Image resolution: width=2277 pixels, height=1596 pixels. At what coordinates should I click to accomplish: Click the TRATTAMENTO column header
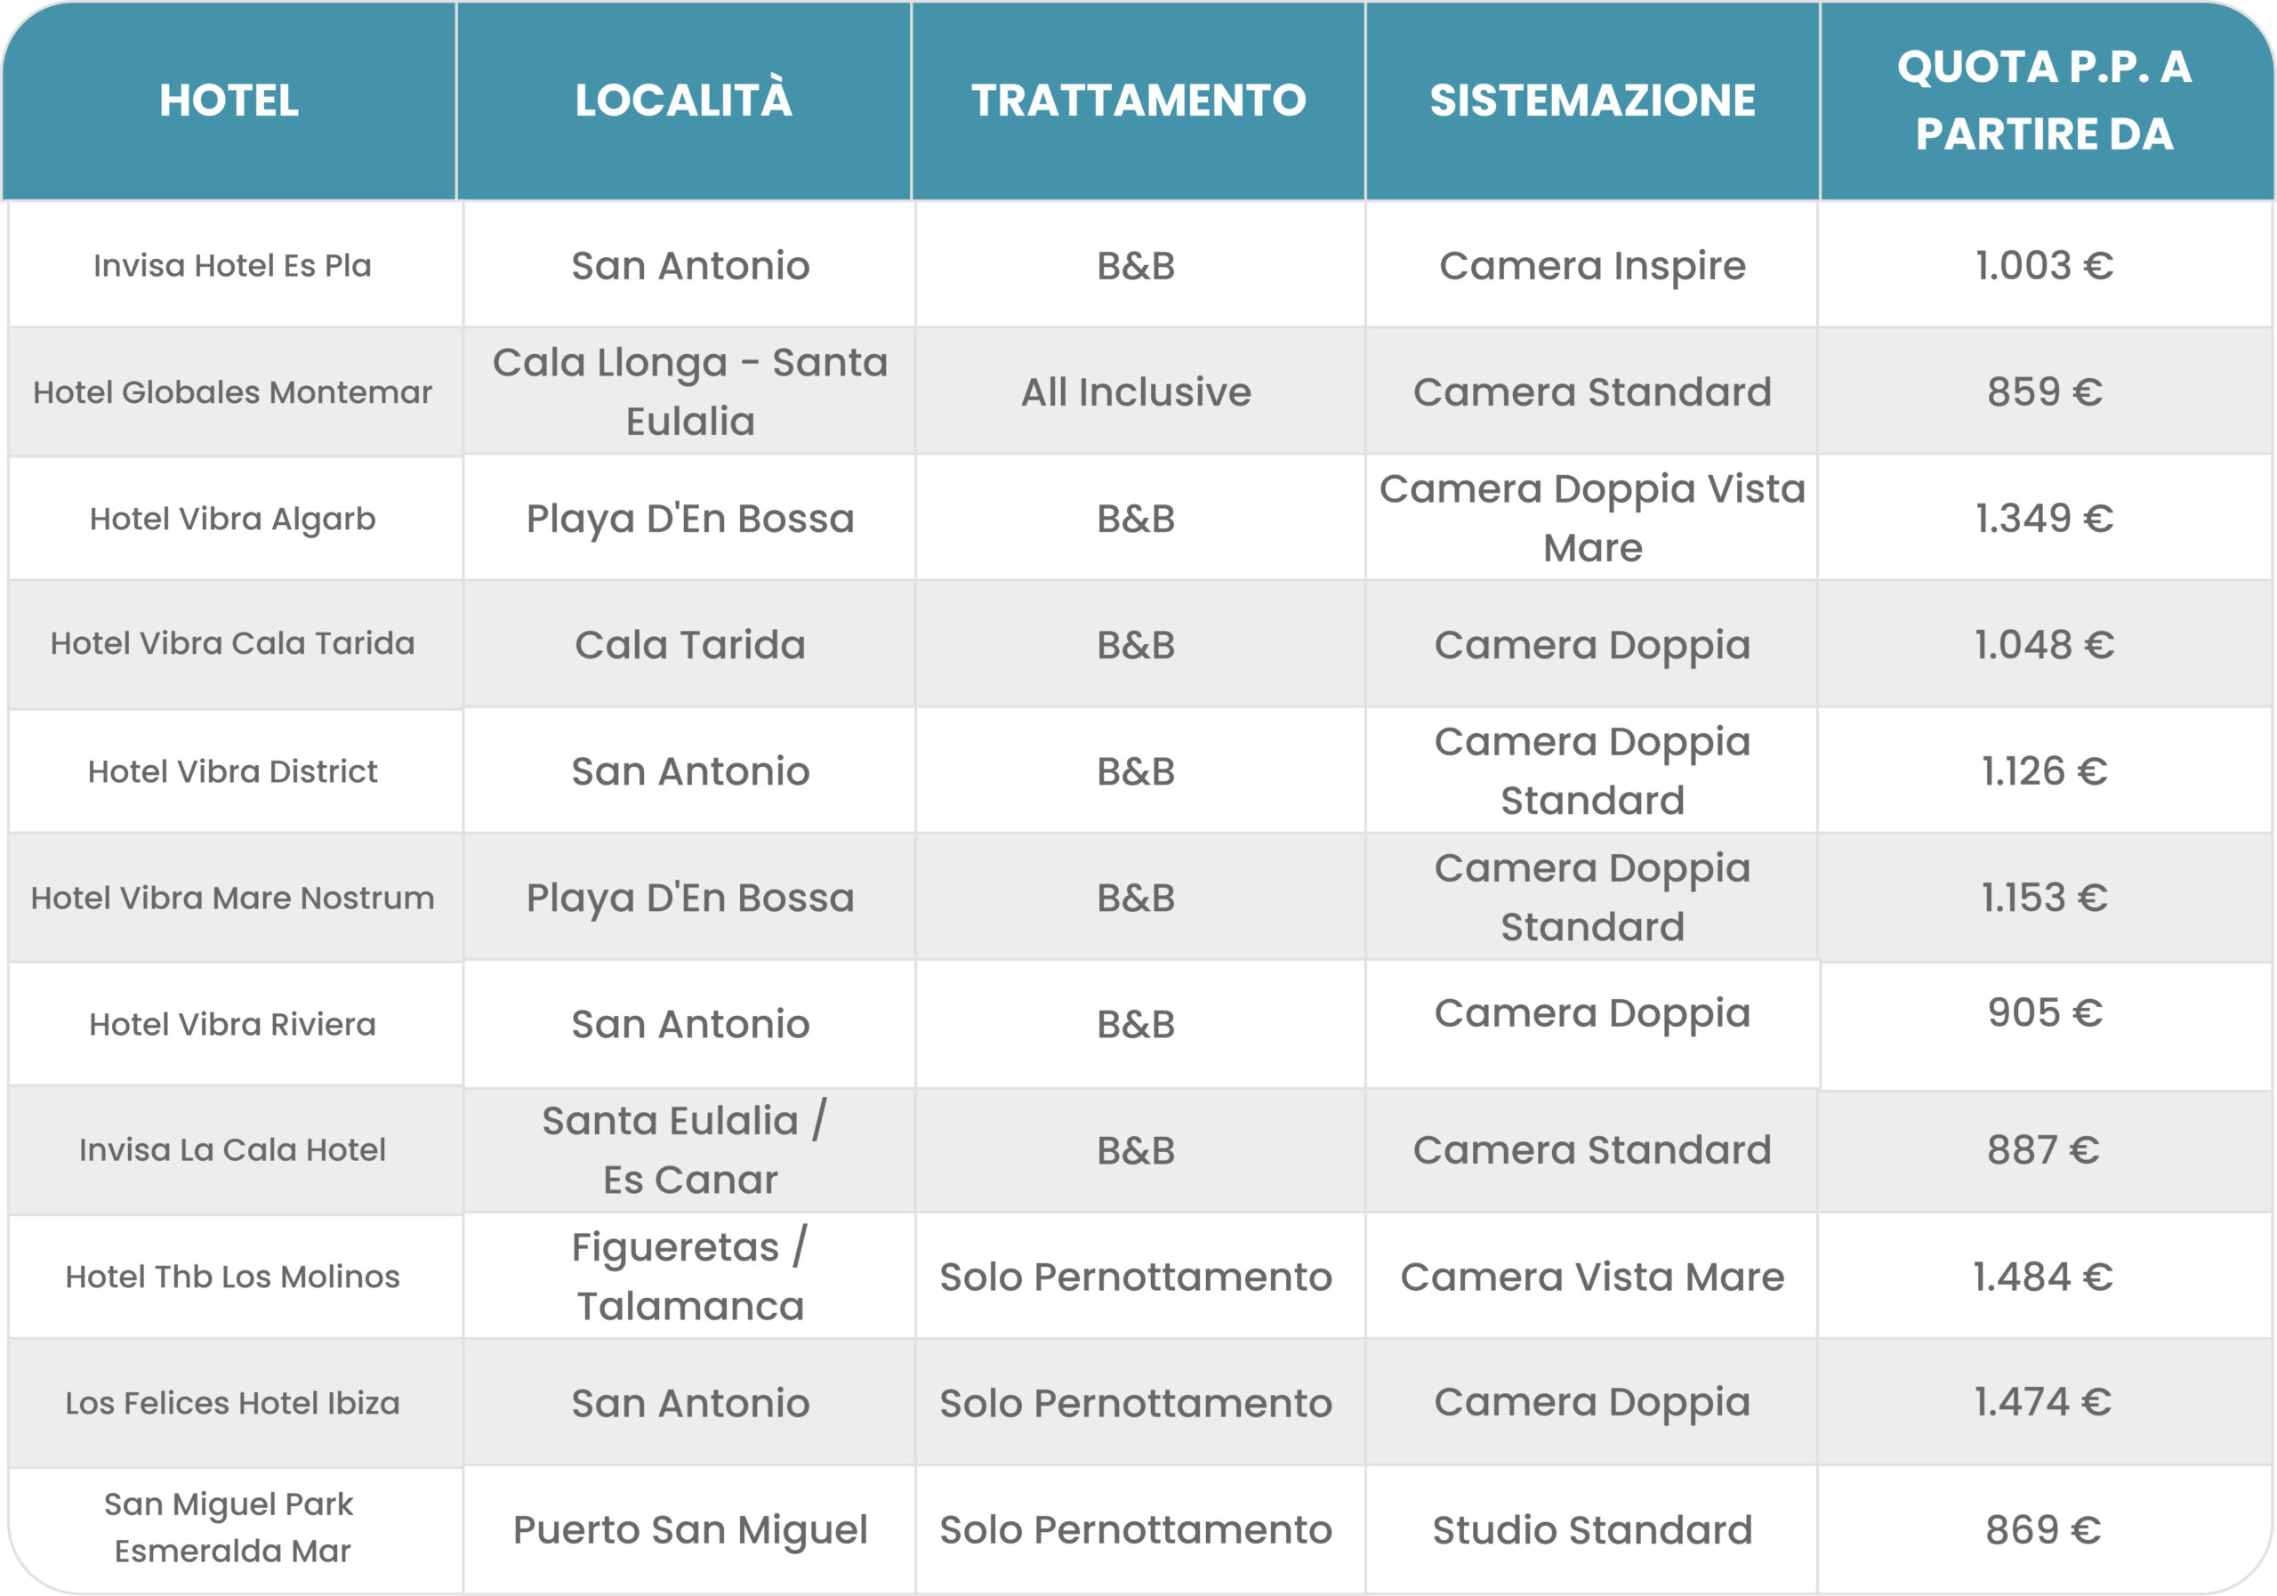click(1138, 101)
